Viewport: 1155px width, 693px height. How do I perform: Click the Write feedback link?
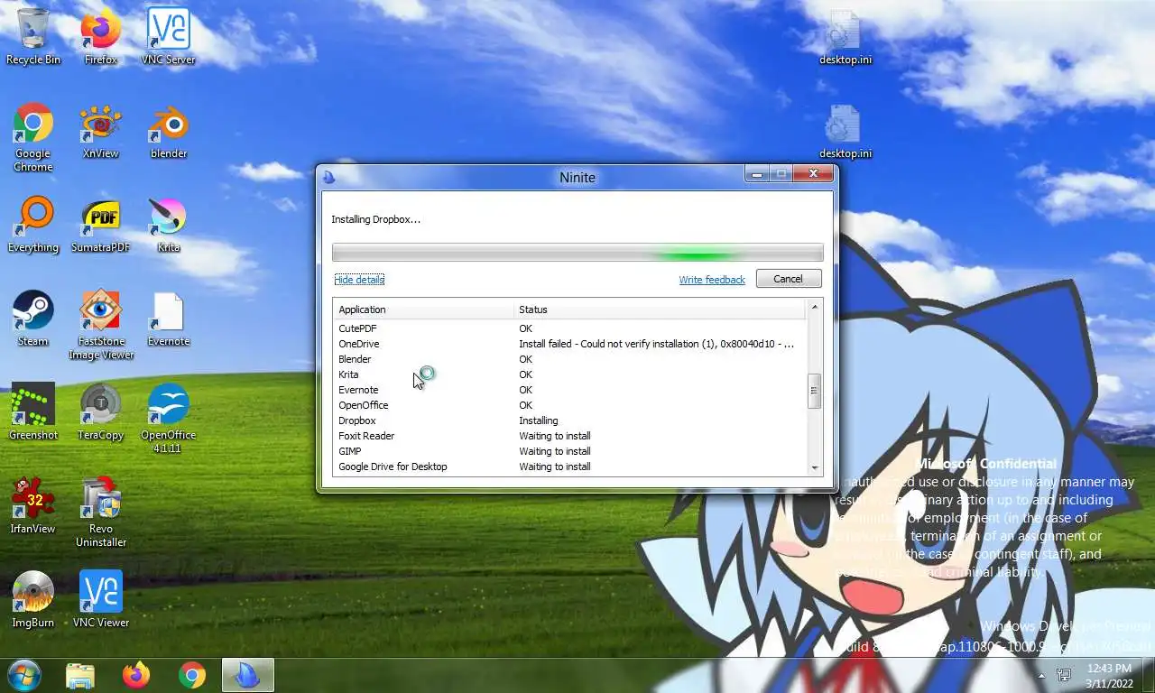(712, 280)
